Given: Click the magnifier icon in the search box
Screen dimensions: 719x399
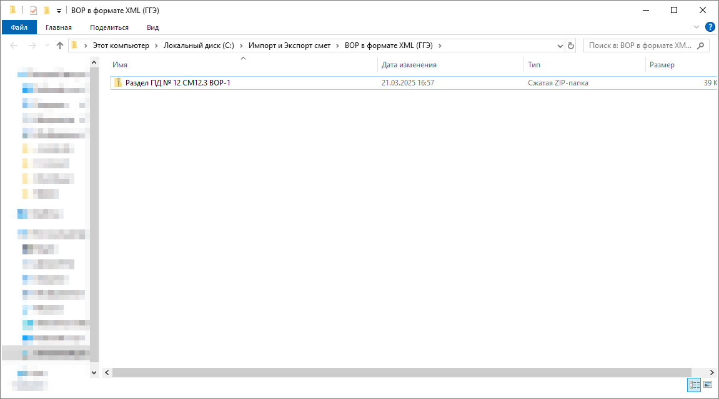Looking at the screenshot, I should coord(701,46).
